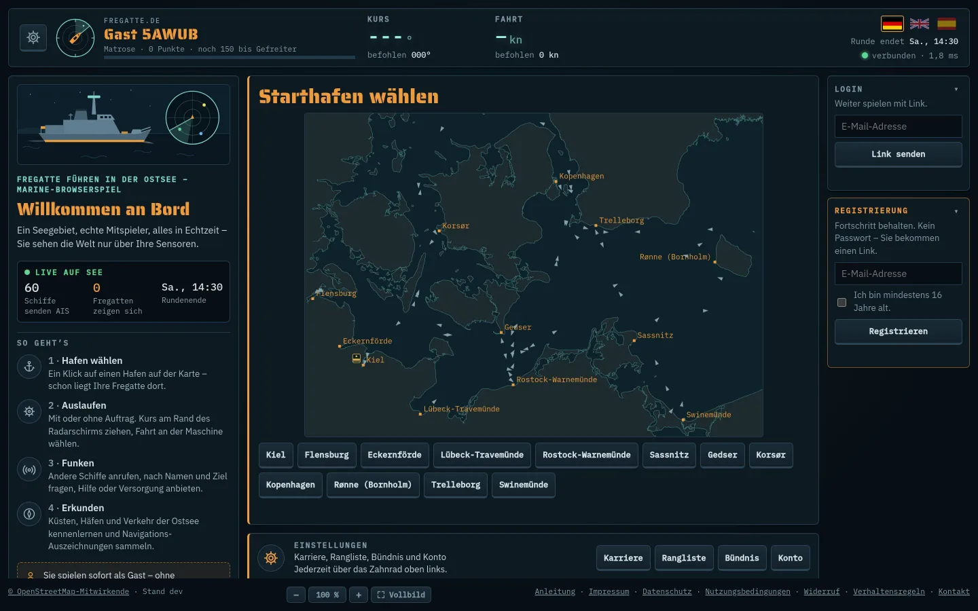Click the radar compass avatar icon
978x611 pixels.
coord(75,38)
